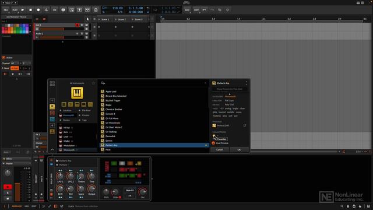373x210 pixels.
Task: Click the Note FX slot in device
Action: [x=130, y=190]
